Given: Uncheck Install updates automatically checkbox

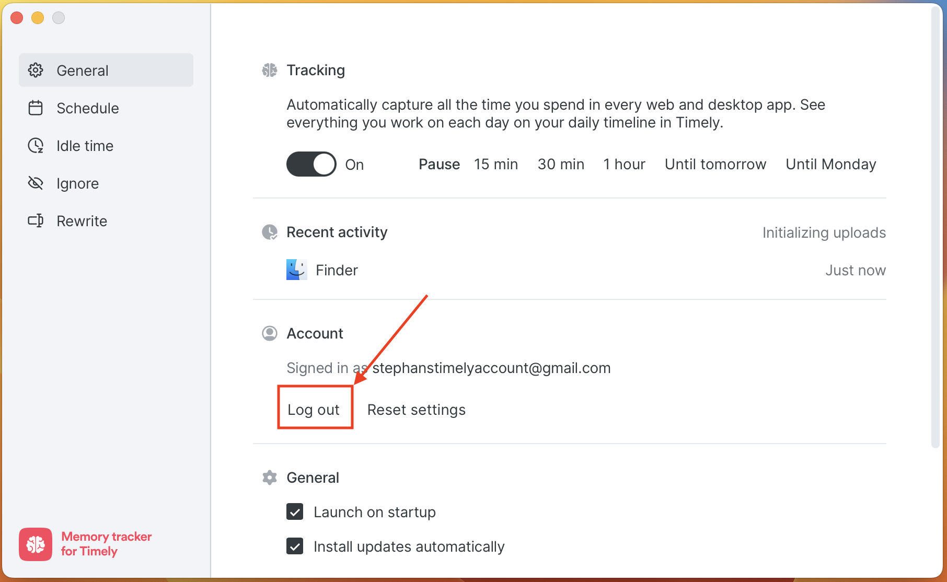Looking at the screenshot, I should (x=295, y=546).
